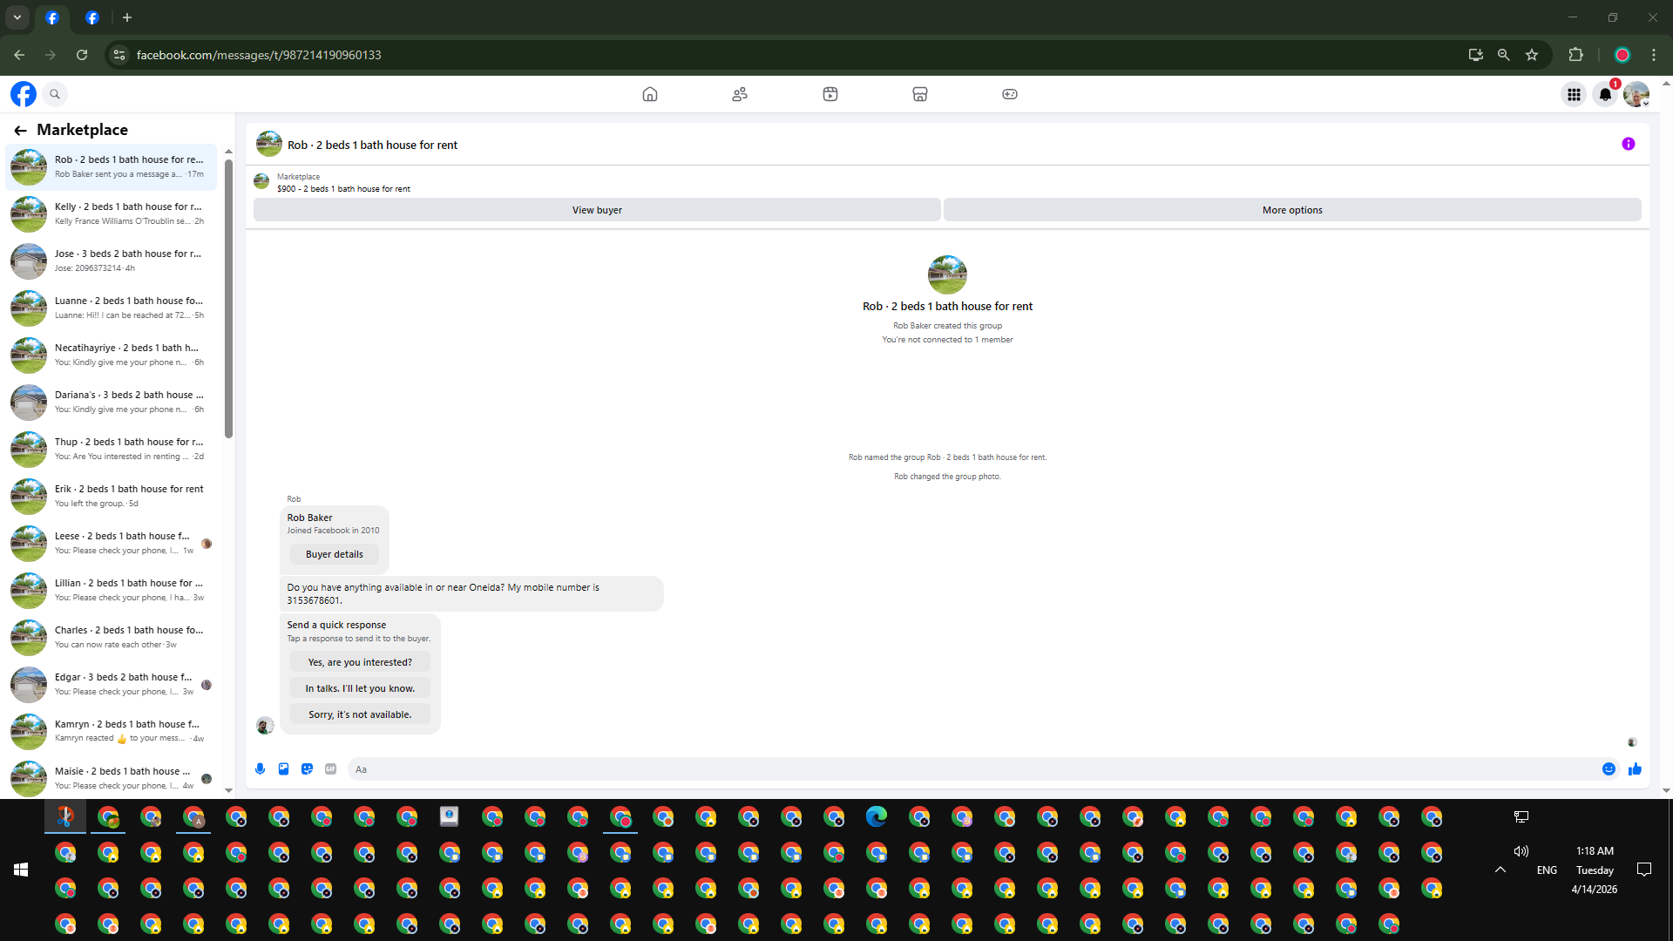1673x941 pixels.
Task: Click the GIF picker icon
Action: click(330, 768)
